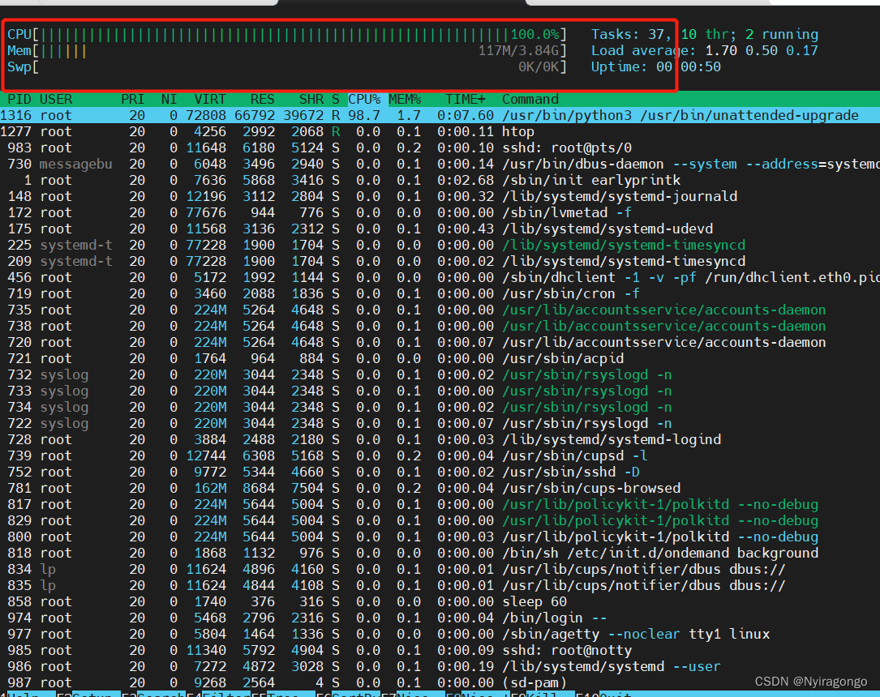
Task: Select the systemd-logind process row
Action: point(440,440)
